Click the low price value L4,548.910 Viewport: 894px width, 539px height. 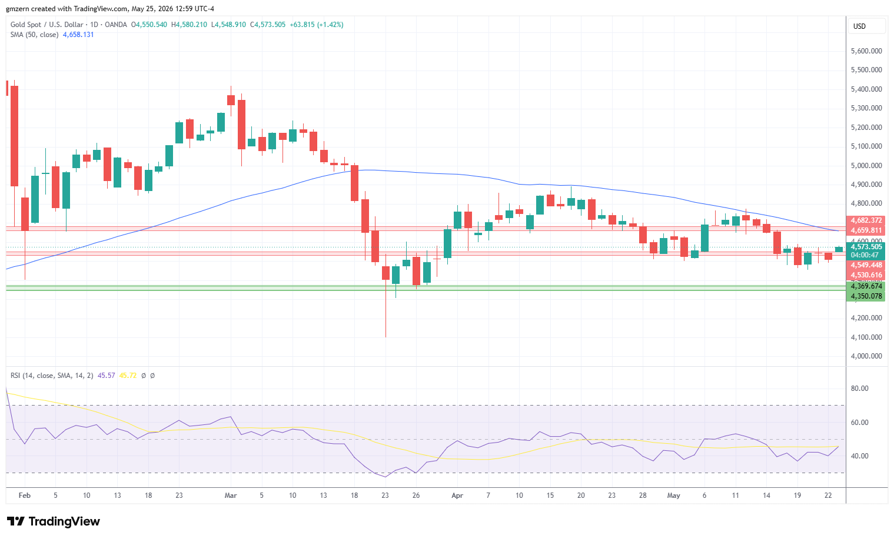coord(228,25)
